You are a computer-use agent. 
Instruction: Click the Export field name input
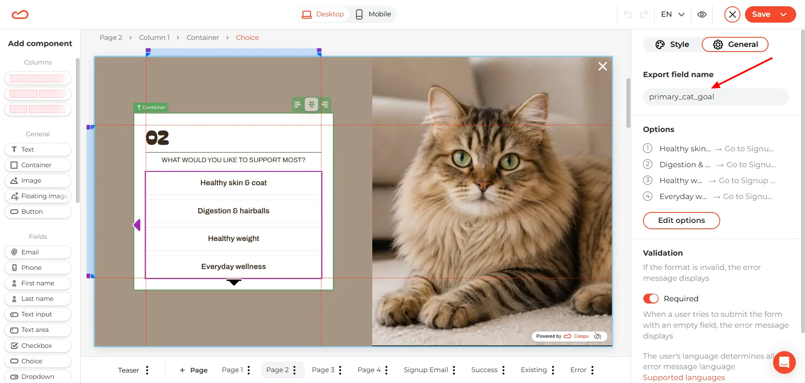(716, 97)
